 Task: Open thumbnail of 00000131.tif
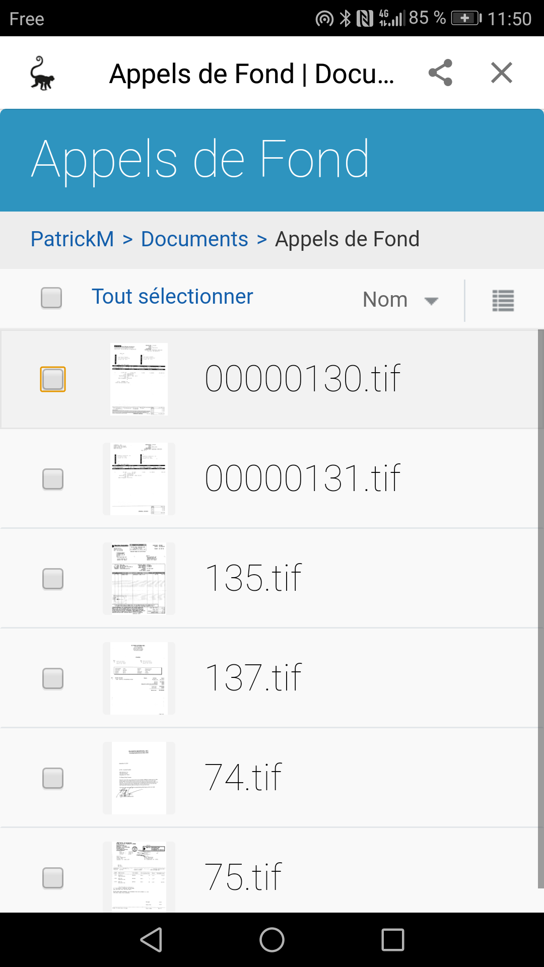pos(139,479)
